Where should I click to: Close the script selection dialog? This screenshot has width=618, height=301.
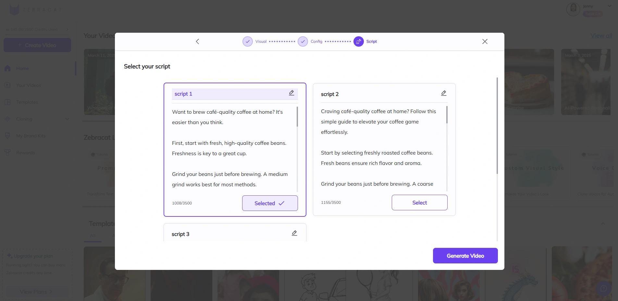(x=485, y=41)
